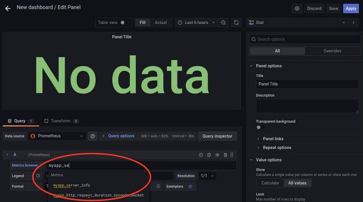The width and height of the screenshot is (363, 202).
Task: Focus the Search options field
Action: [x=305, y=39]
